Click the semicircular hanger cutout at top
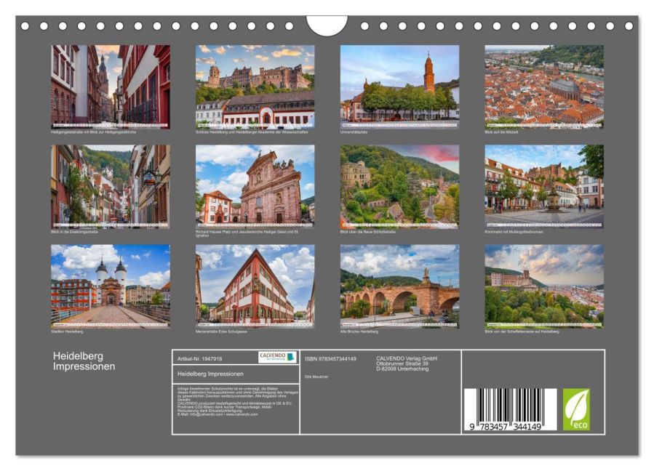 click(327, 25)
